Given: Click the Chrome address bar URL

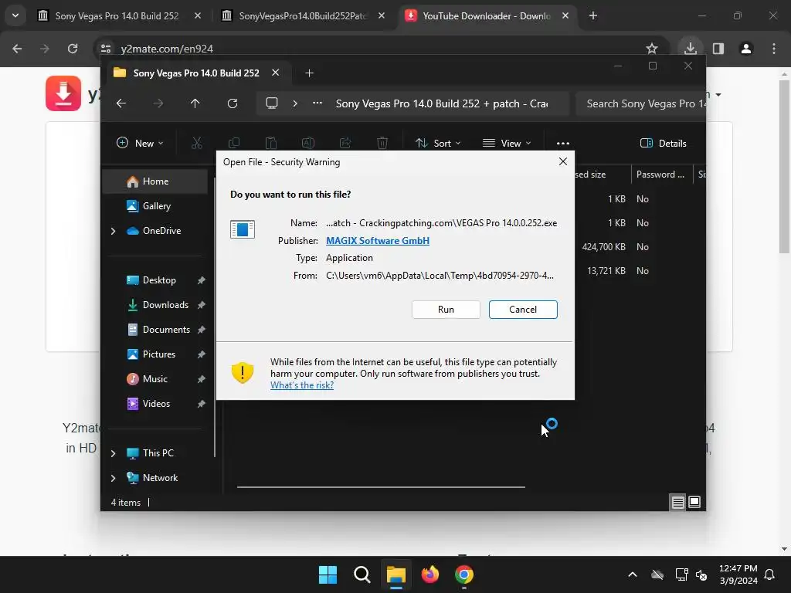Looking at the screenshot, I should pyautogui.click(x=167, y=49).
